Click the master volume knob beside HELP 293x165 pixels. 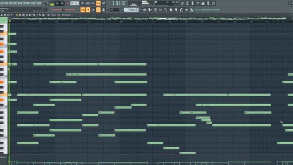coord(45,3)
